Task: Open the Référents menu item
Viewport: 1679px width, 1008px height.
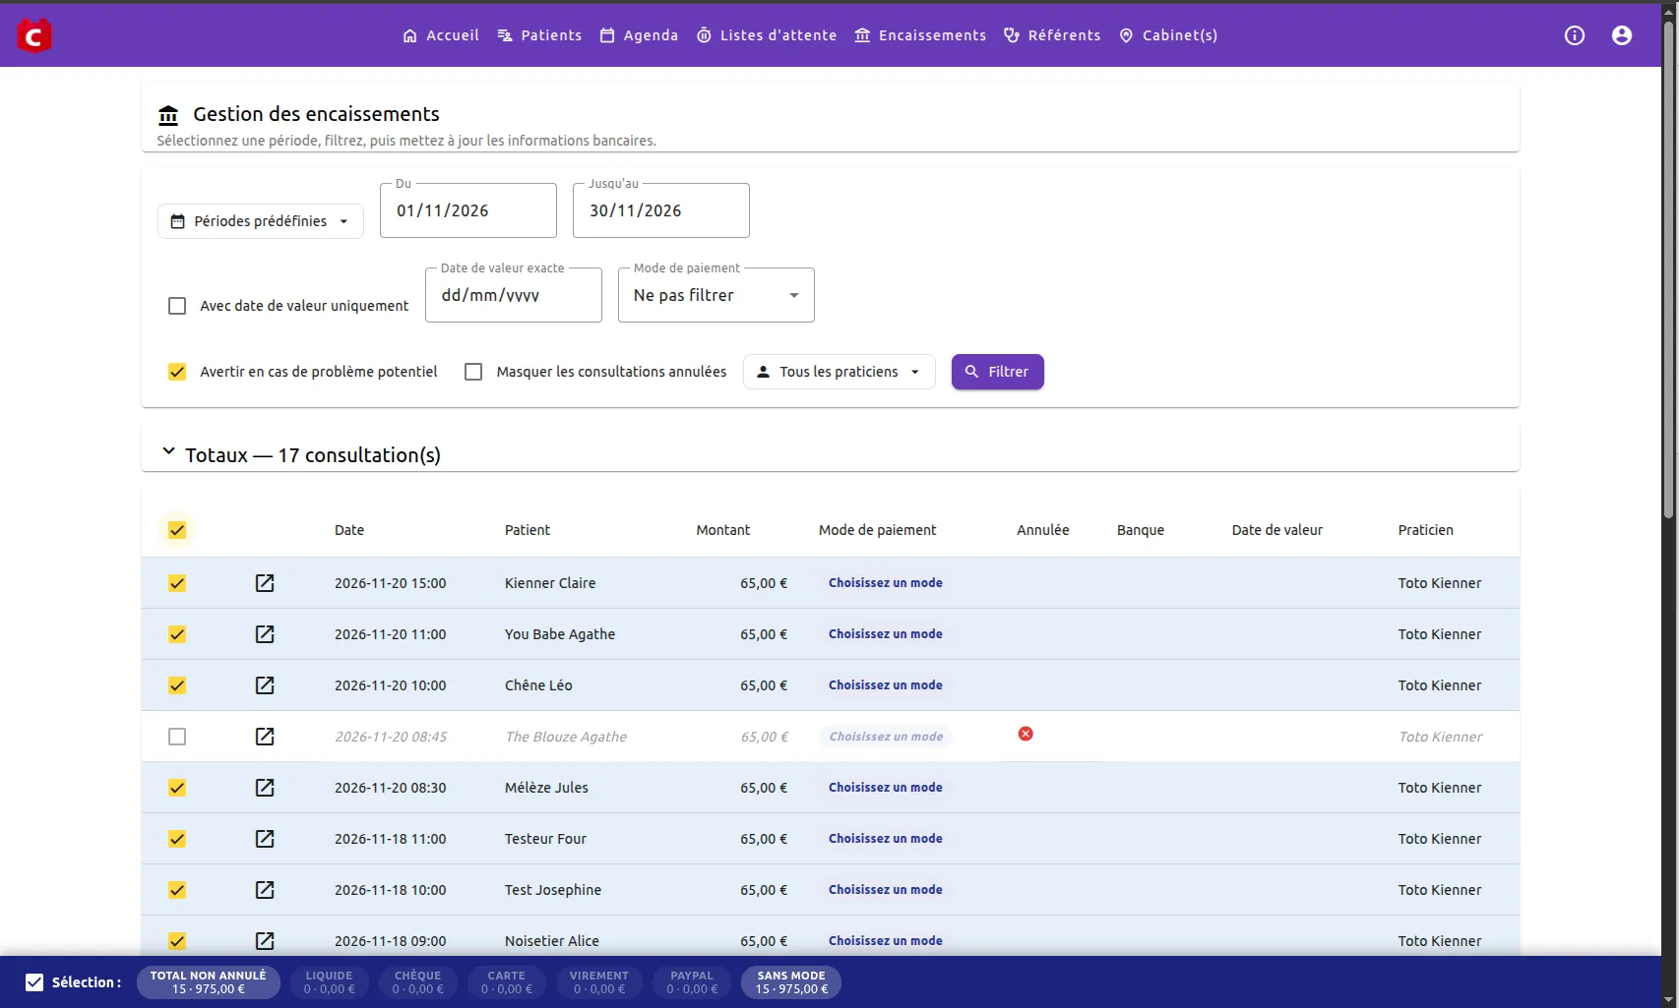Action: (x=1052, y=35)
